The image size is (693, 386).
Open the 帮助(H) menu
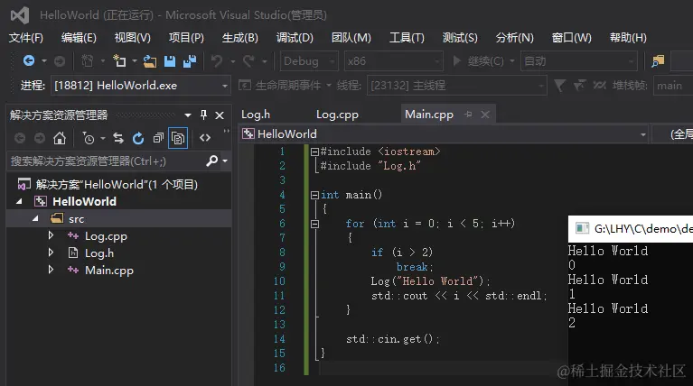[628, 38]
